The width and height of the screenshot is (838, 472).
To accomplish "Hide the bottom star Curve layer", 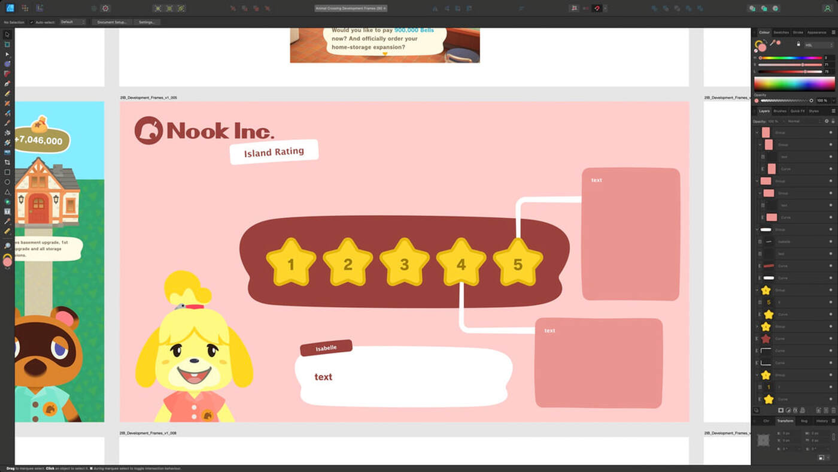I will [x=831, y=399].
